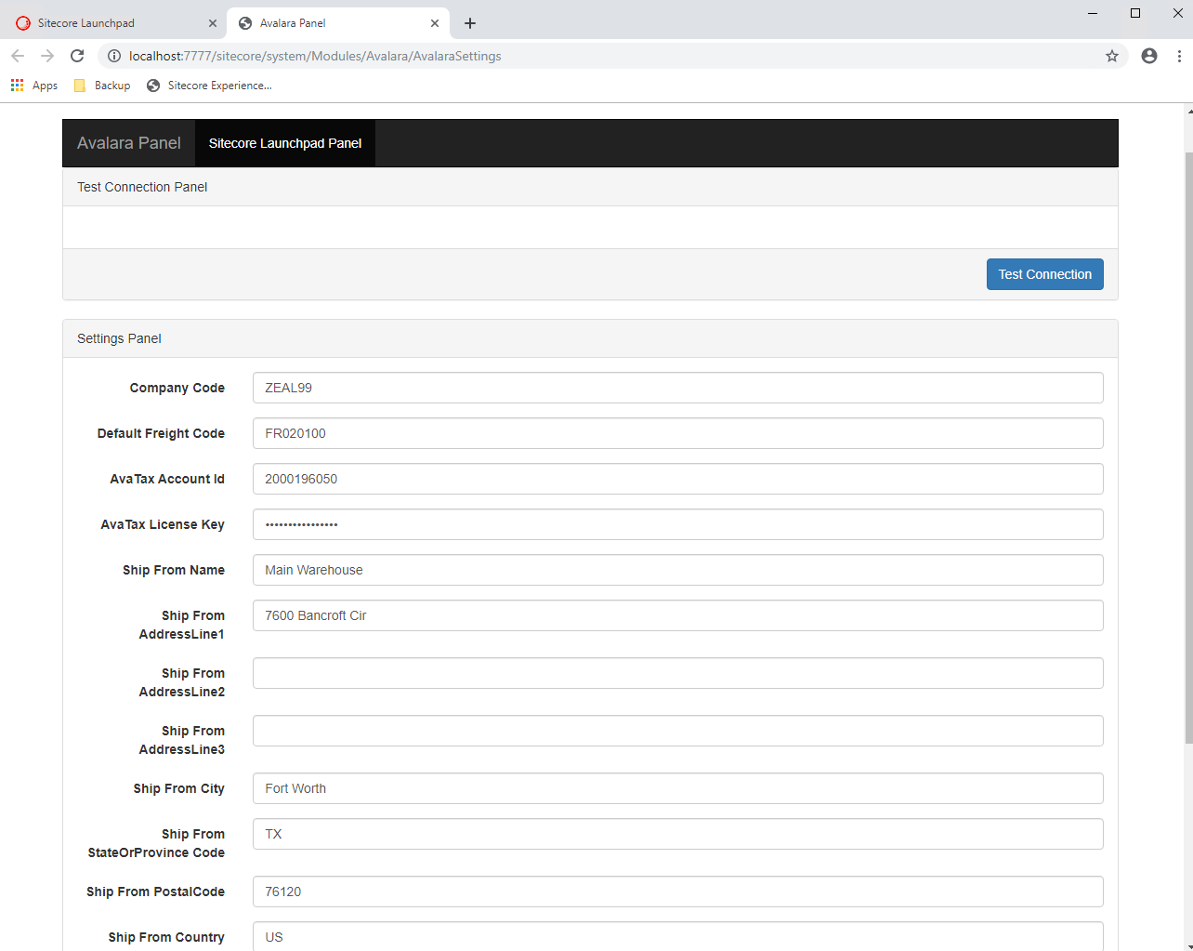The height and width of the screenshot is (951, 1193).
Task: Open Chrome's three-dot menu
Action: point(1179,56)
